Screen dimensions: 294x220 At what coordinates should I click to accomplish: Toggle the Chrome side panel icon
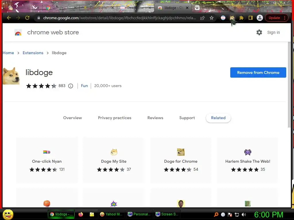click(x=250, y=18)
